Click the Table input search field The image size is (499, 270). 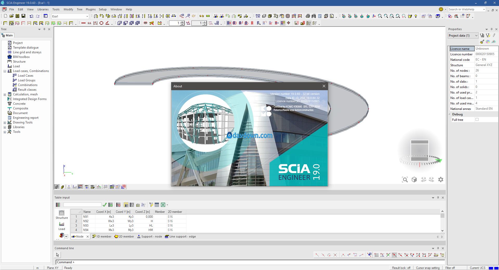[82, 205]
